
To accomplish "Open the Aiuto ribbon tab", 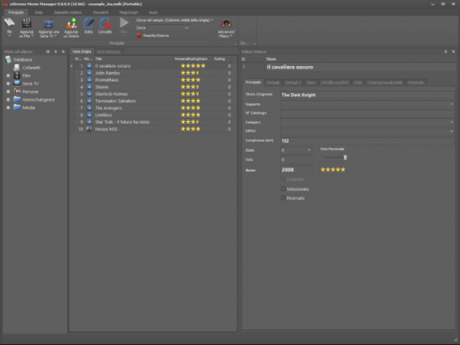I will pyautogui.click(x=153, y=12).
